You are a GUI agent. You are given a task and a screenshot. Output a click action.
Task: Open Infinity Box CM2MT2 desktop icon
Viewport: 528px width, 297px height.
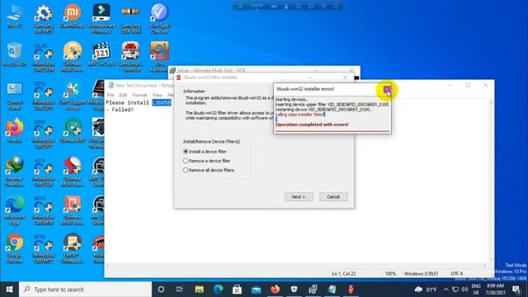[x=44, y=248]
